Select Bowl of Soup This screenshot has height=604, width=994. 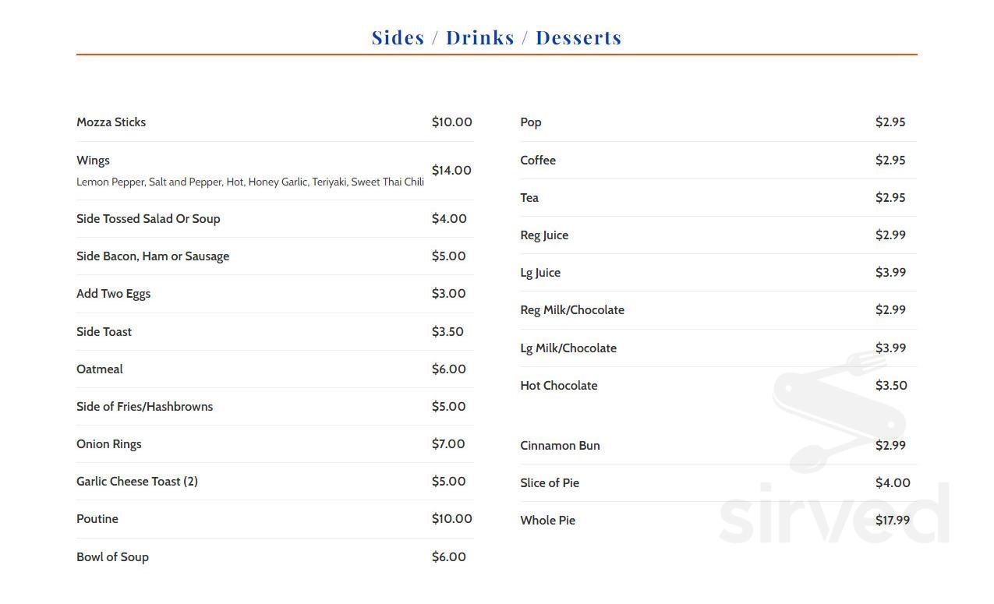pyautogui.click(x=112, y=556)
